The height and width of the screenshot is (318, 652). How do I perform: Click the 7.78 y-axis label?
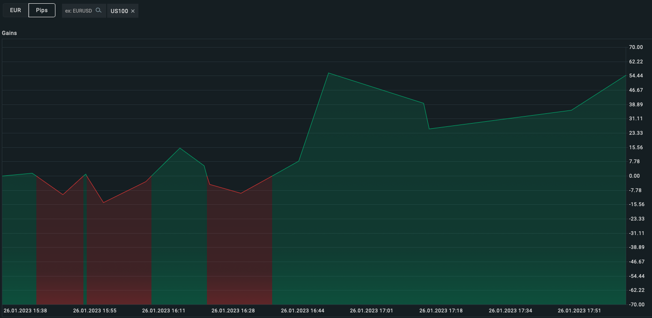coord(634,161)
